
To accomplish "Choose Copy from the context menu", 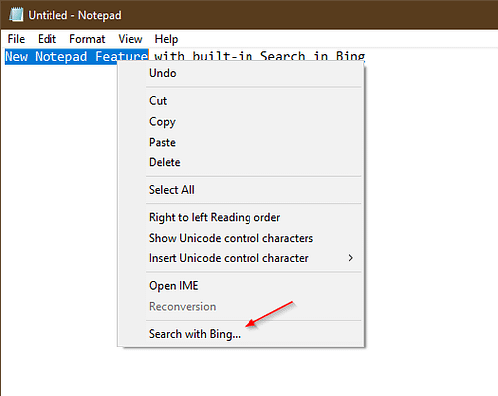I will pyautogui.click(x=241, y=122).
